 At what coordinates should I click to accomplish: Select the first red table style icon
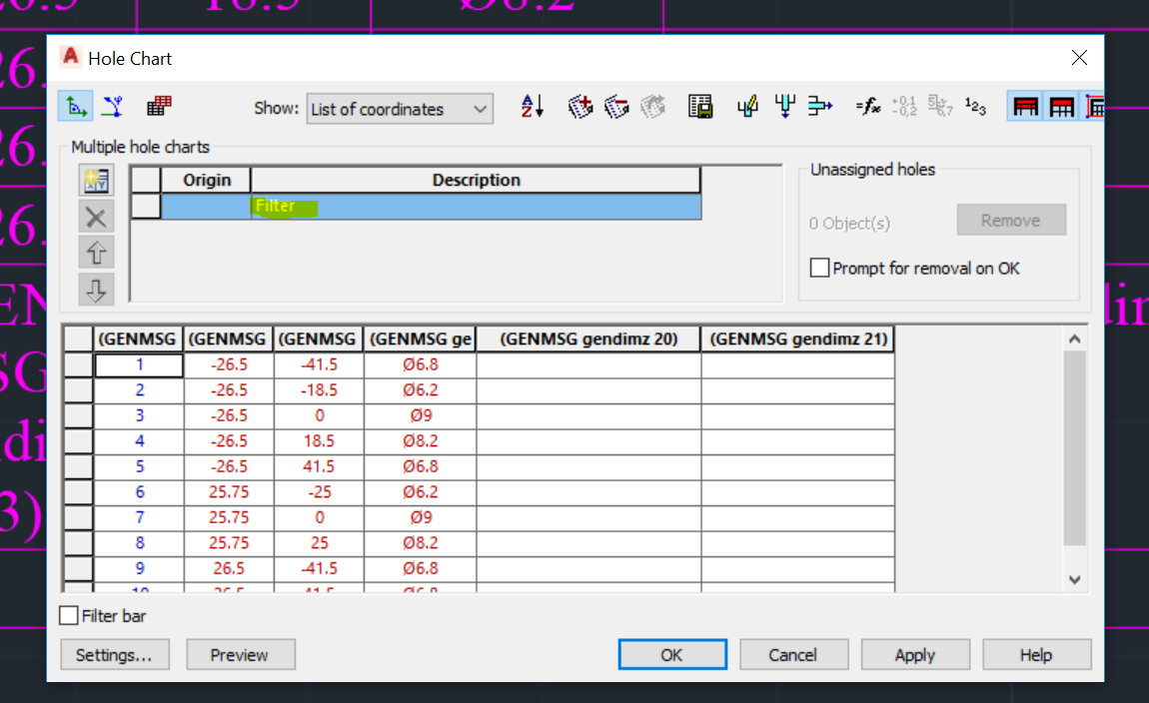pos(1024,105)
